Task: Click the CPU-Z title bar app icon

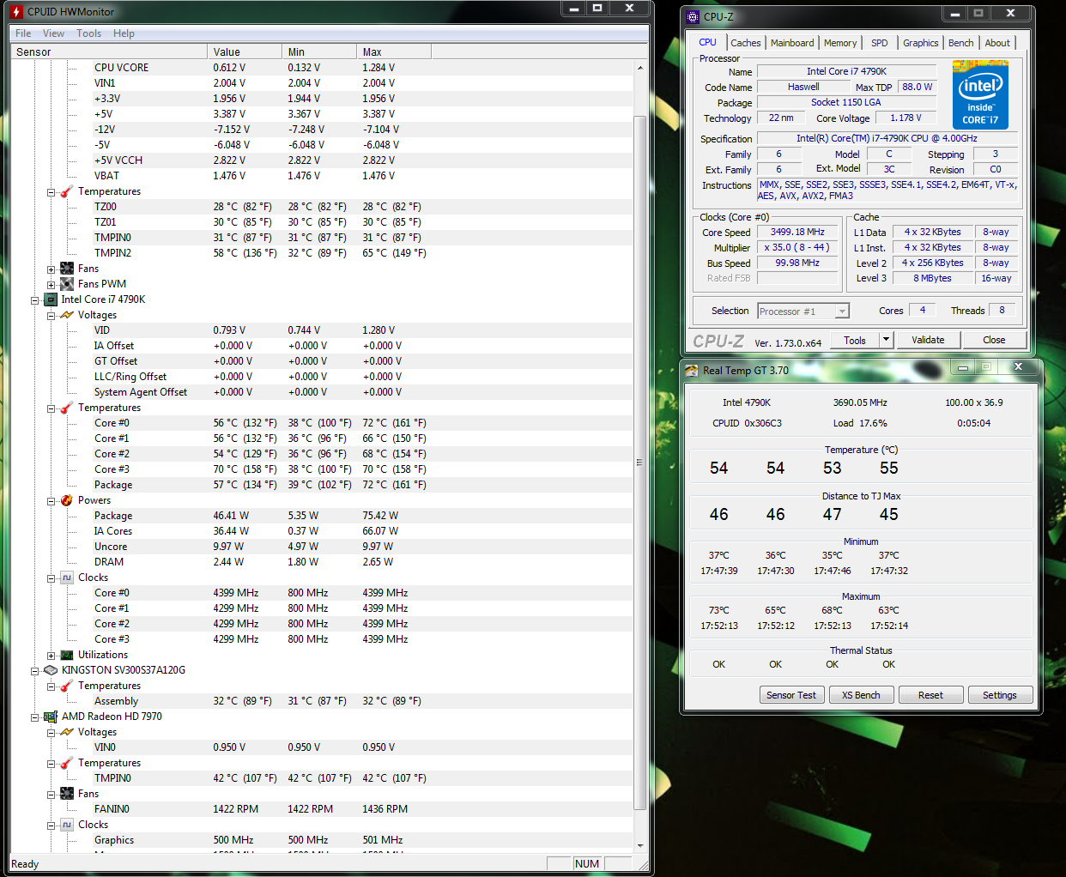Action: pos(694,16)
